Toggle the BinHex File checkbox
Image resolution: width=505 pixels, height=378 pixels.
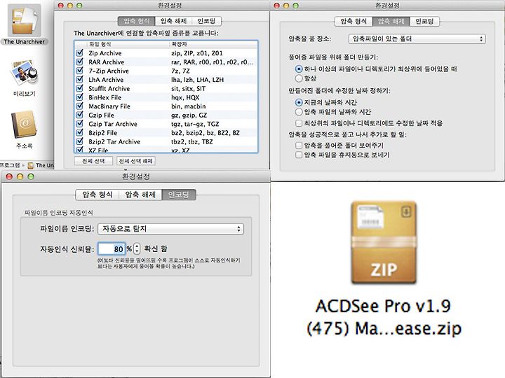79,97
